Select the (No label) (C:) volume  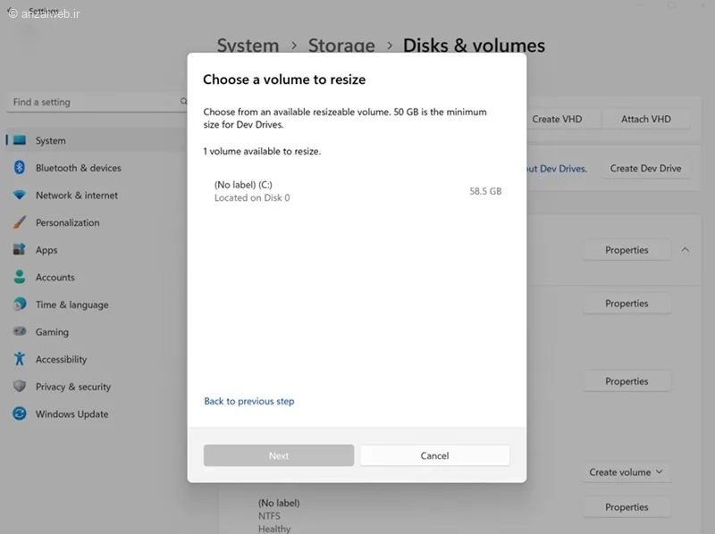pyautogui.click(x=357, y=191)
